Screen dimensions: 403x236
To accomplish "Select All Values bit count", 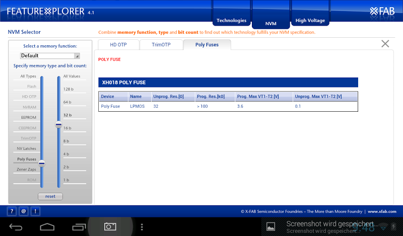I will 72,76.
